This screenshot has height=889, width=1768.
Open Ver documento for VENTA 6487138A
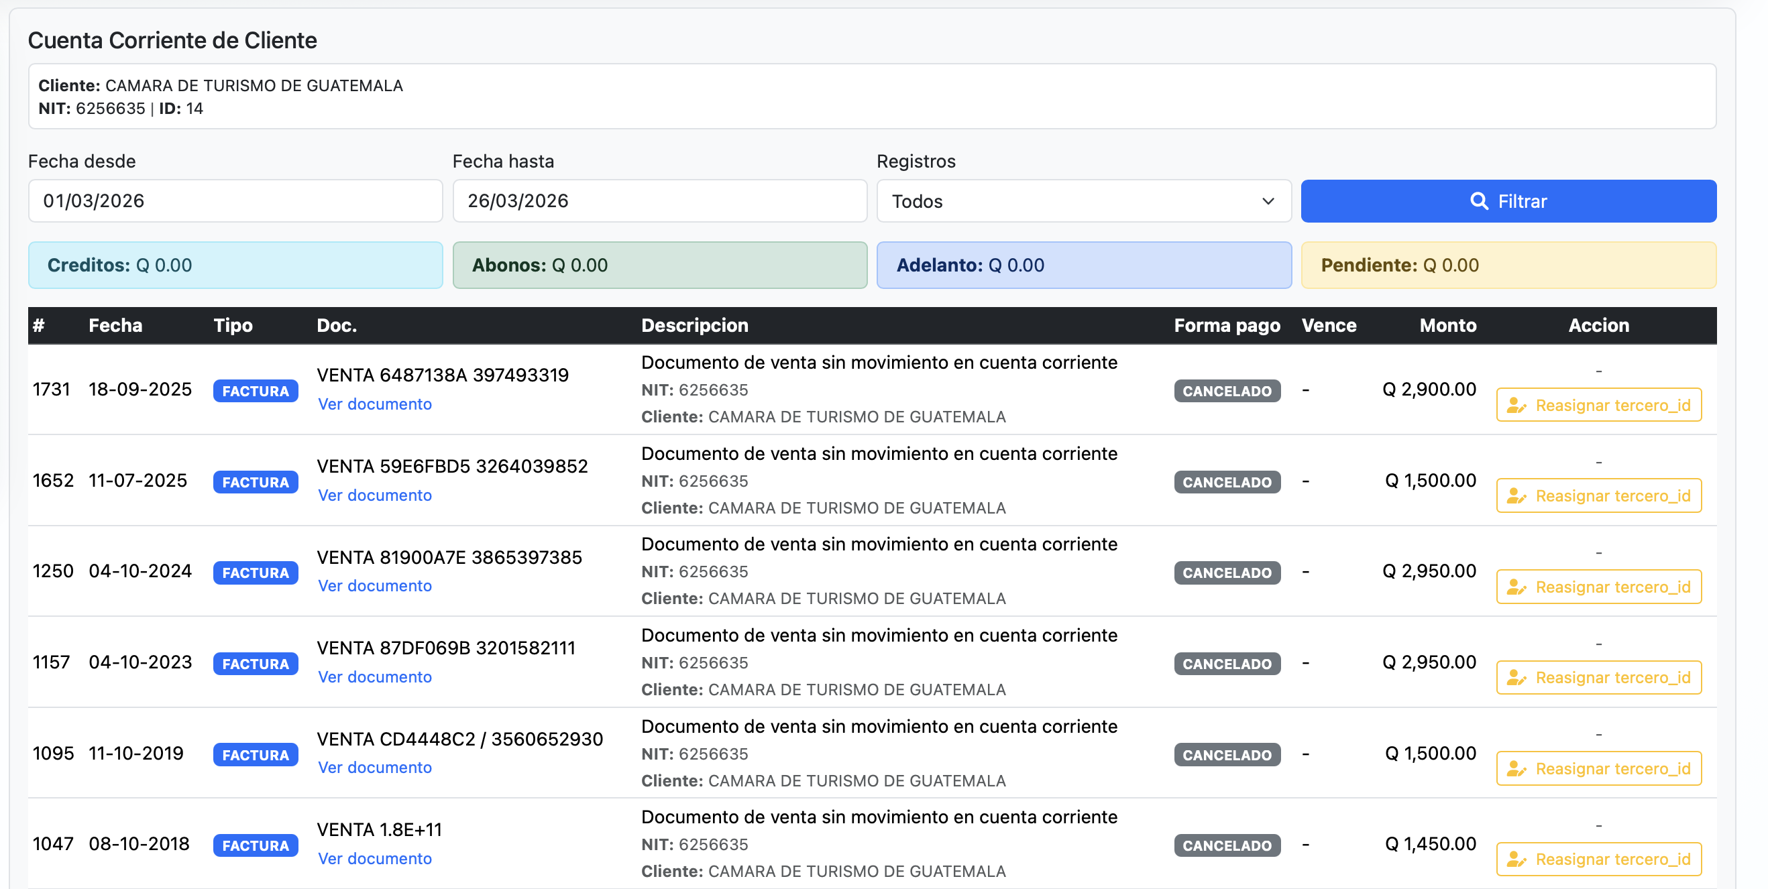click(x=375, y=404)
